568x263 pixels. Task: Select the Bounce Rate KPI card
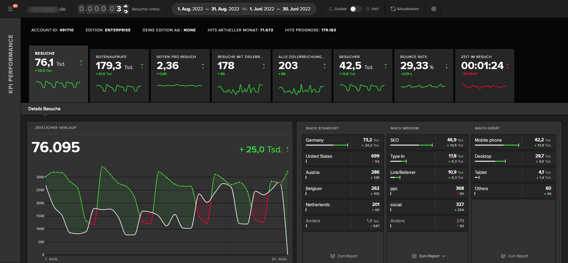point(424,76)
